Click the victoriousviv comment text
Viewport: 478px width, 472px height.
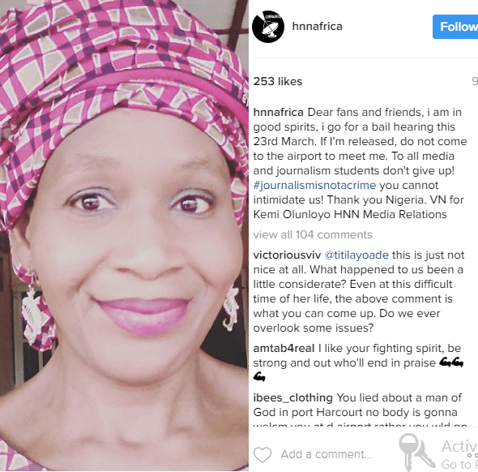(359, 291)
